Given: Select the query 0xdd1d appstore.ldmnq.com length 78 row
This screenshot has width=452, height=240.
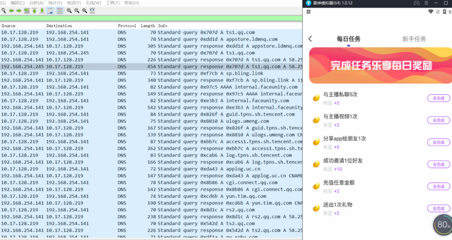Looking at the screenshot, I should [151, 39].
